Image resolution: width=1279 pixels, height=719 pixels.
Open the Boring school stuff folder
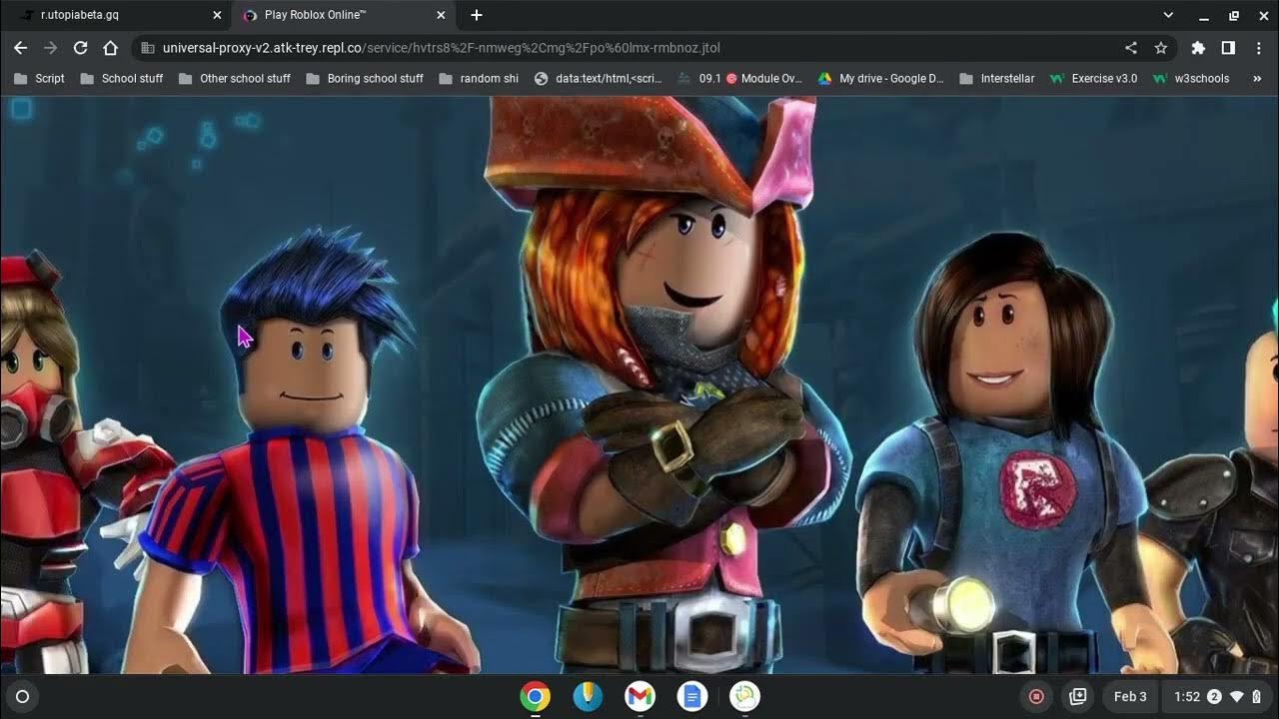pyautogui.click(x=365, y=78)
